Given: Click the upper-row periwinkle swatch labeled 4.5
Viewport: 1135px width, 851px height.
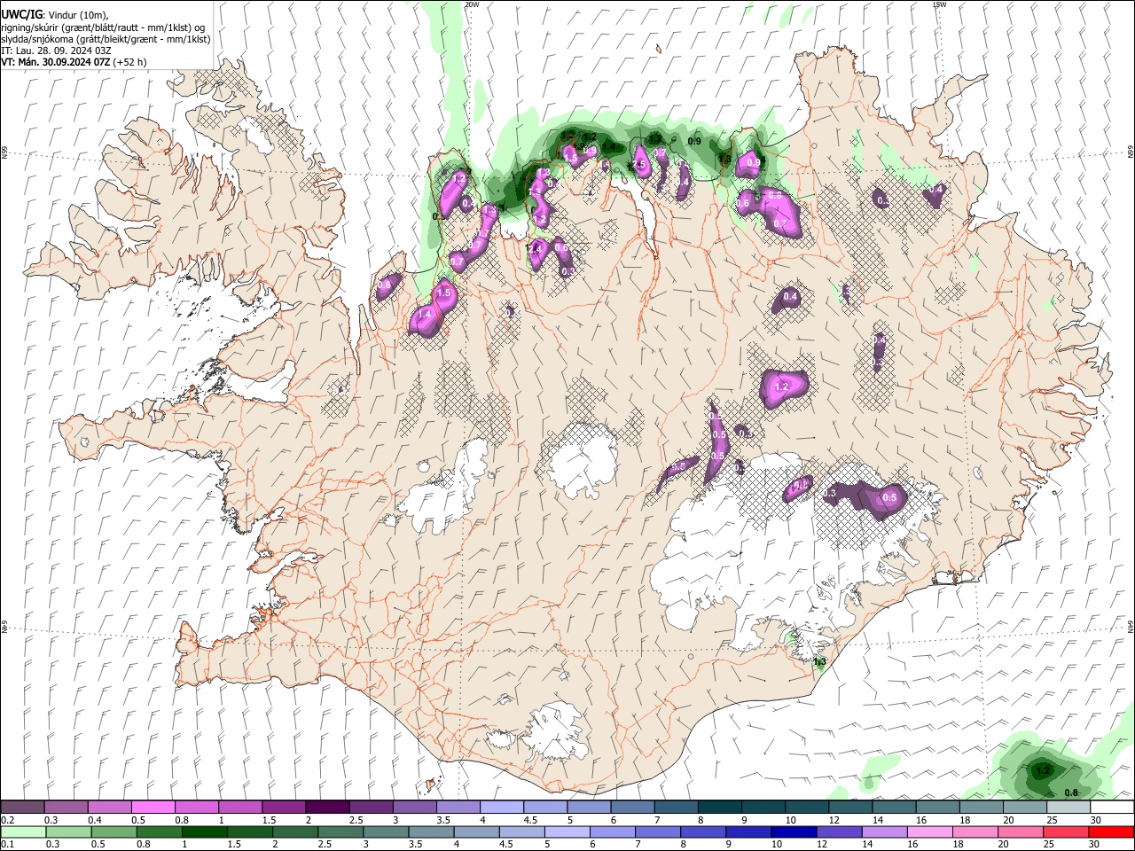Looking at the screenshot, I should coord(544,807).
